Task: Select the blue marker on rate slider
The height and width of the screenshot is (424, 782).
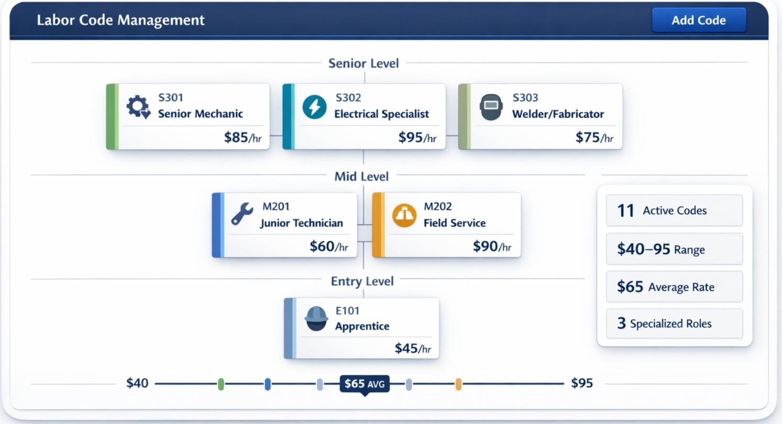Action: (268, 384)
